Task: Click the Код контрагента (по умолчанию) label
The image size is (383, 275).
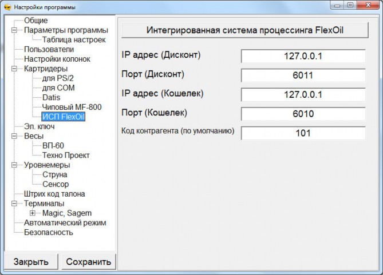Action: 178,131
